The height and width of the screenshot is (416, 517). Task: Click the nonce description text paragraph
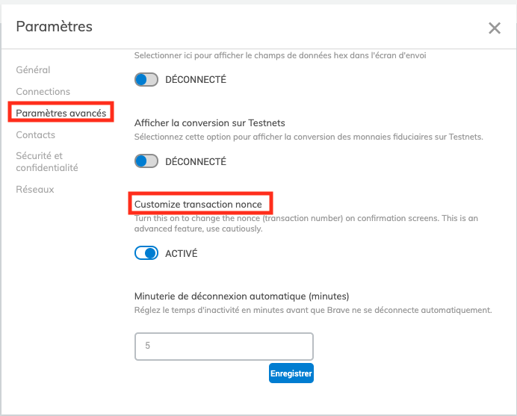point(306,223)
